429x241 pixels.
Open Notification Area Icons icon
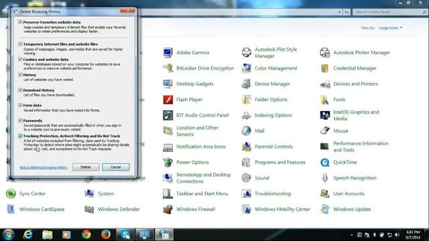tap(168, 147)
